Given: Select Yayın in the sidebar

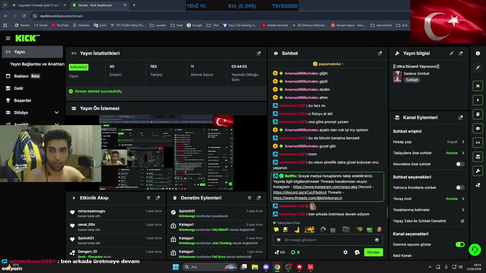Looking at the screenshot, I should click(32, 52).
